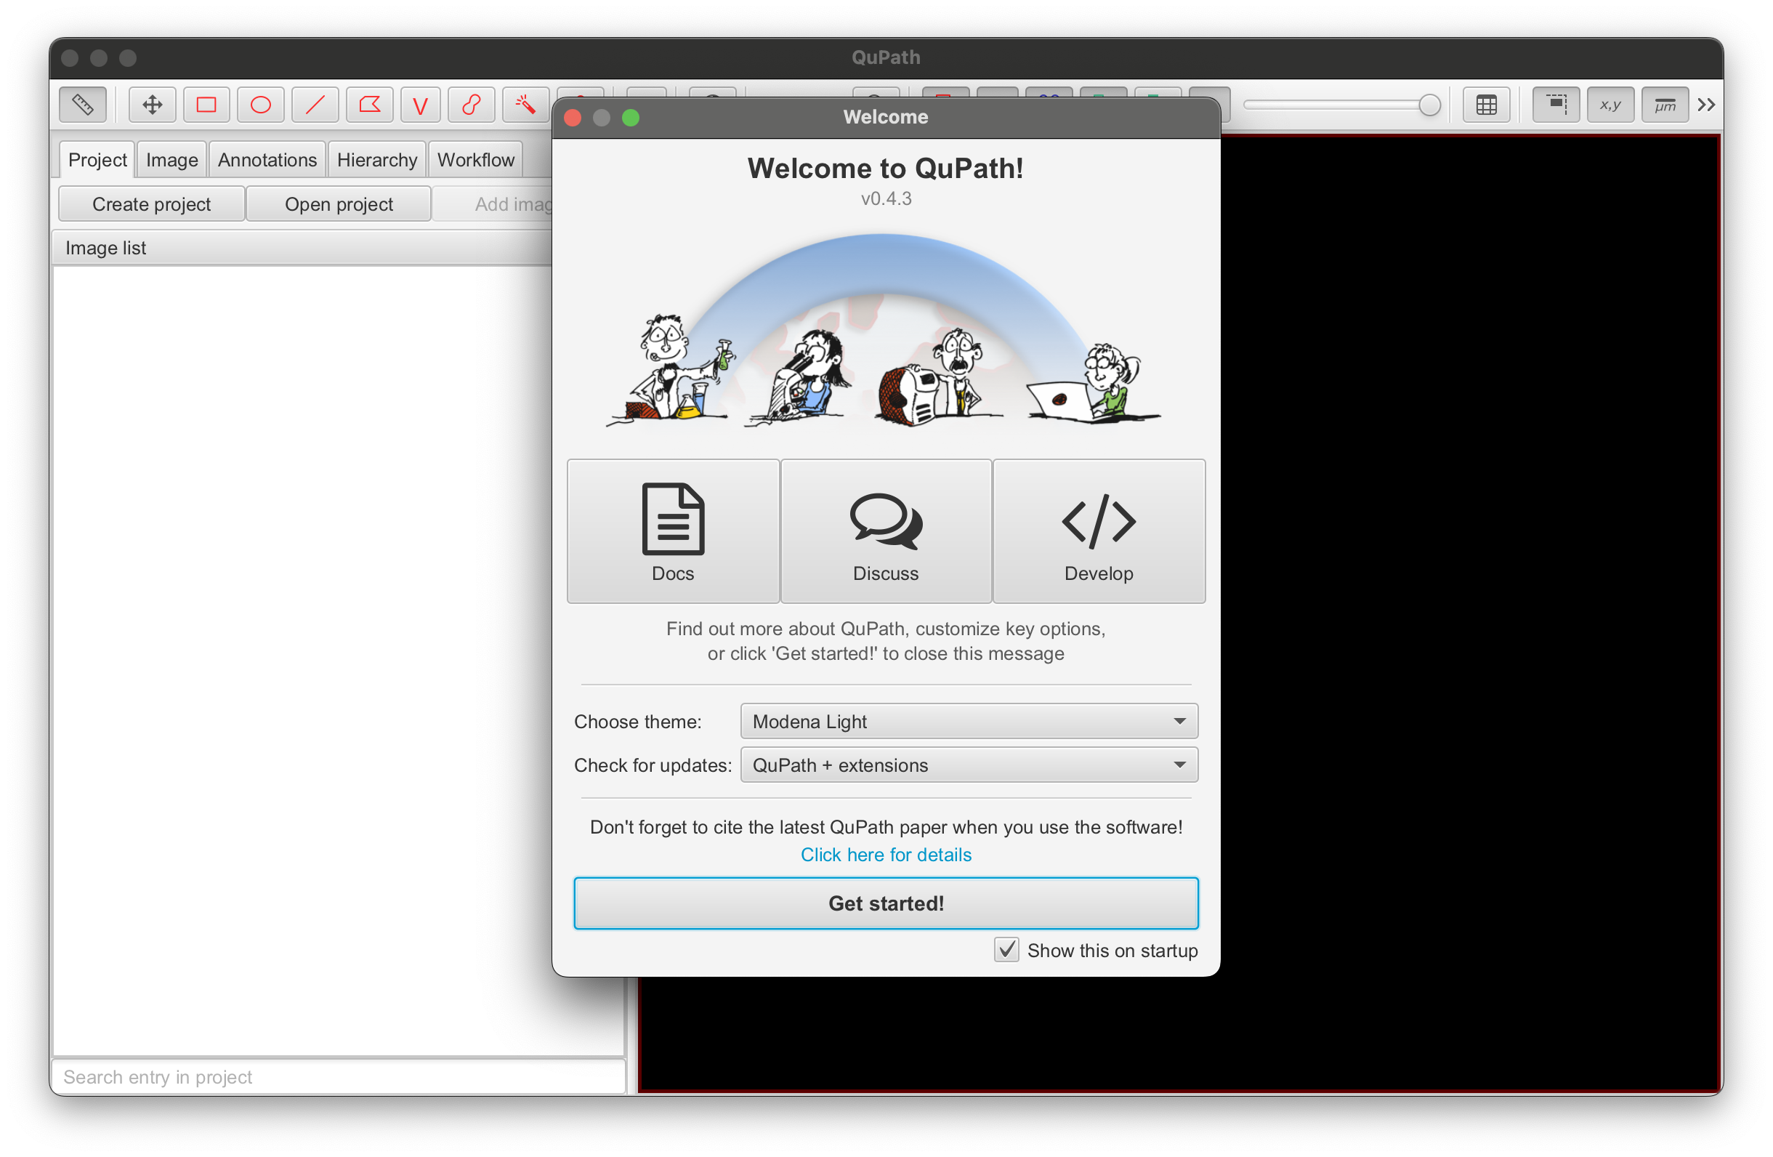Select the Wand tool
This screenshot has height=1157, width=1773.
525,105
